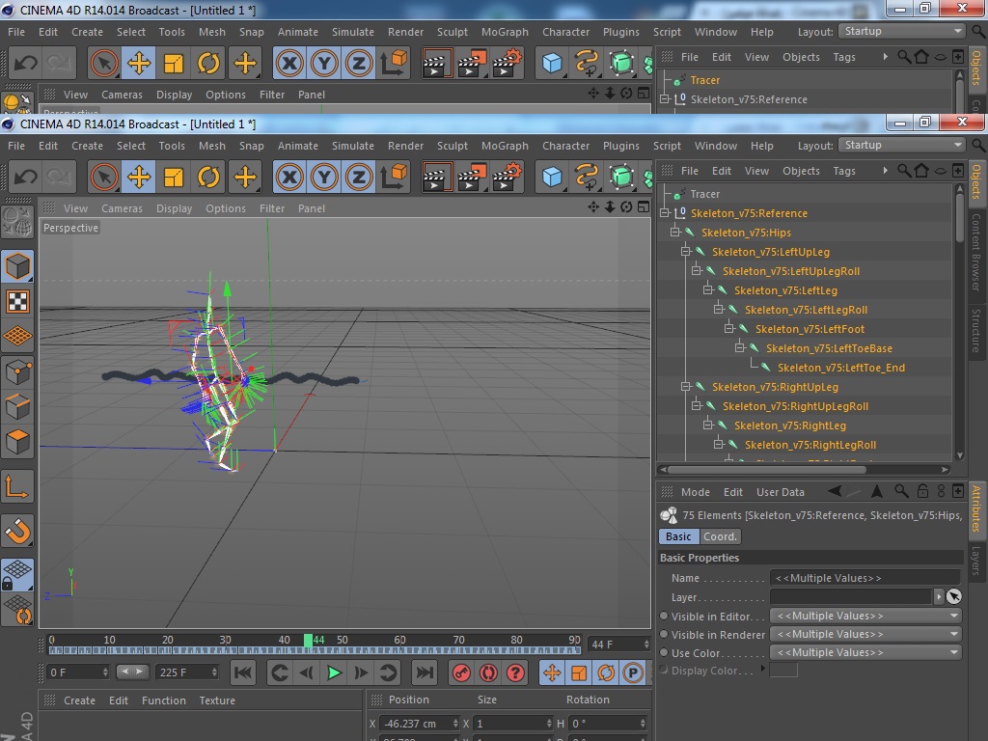Open Layout Startup dropdown in front window
Image resolution: width=988 pixels, height=741 pixels.
click(x=902, y=145)
